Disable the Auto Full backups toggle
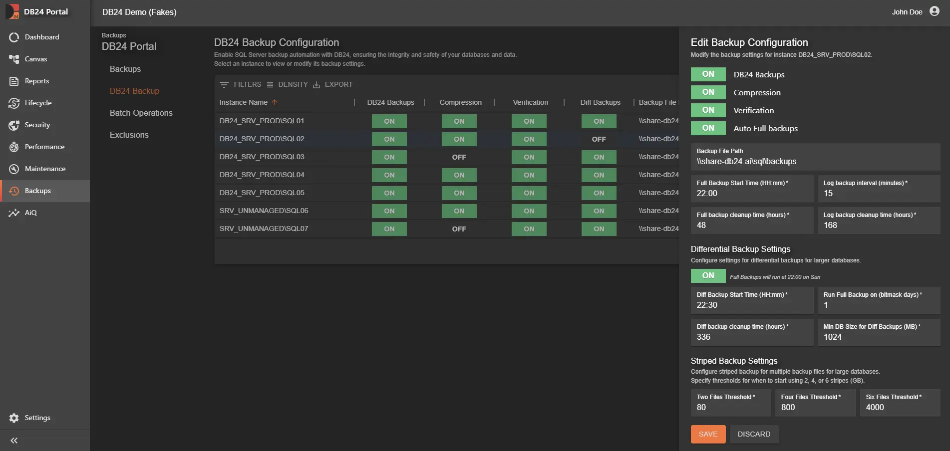Screen dimensions: 950x451 (x=708, y=128)
